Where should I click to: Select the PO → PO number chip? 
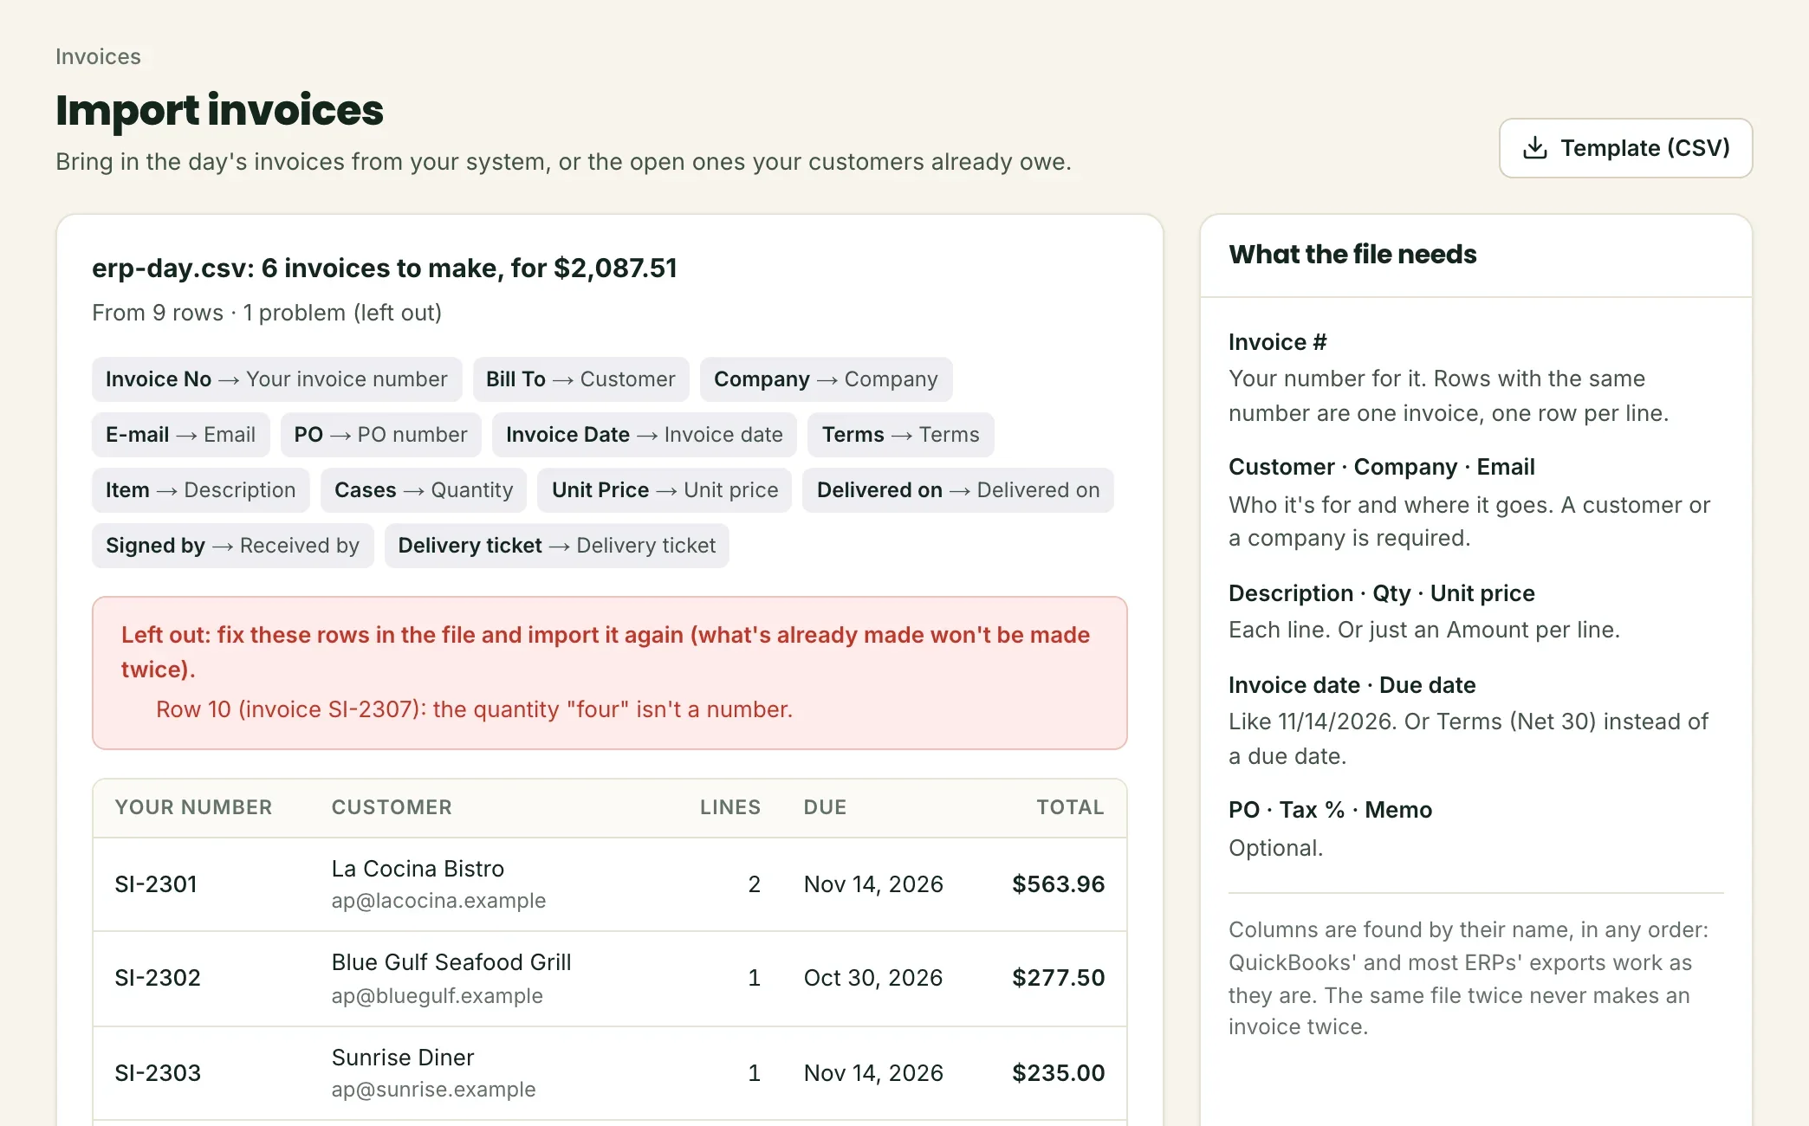tap(380, 435)
